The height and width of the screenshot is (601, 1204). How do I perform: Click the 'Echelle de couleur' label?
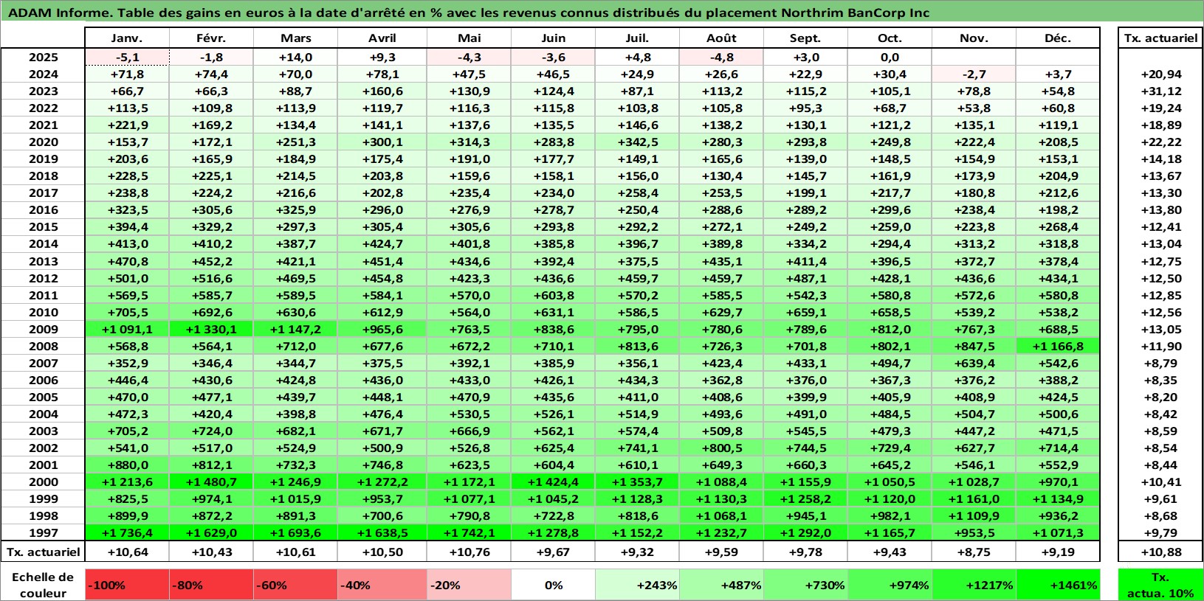[x=43, y=585]
